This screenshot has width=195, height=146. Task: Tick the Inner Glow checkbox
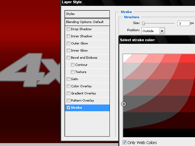[x=68, y=50]
